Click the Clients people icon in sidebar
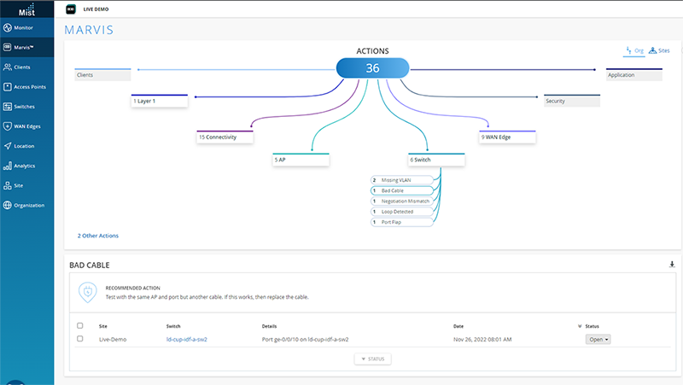The width and height of the screenshot is (683, 385). tap(8, 67)
